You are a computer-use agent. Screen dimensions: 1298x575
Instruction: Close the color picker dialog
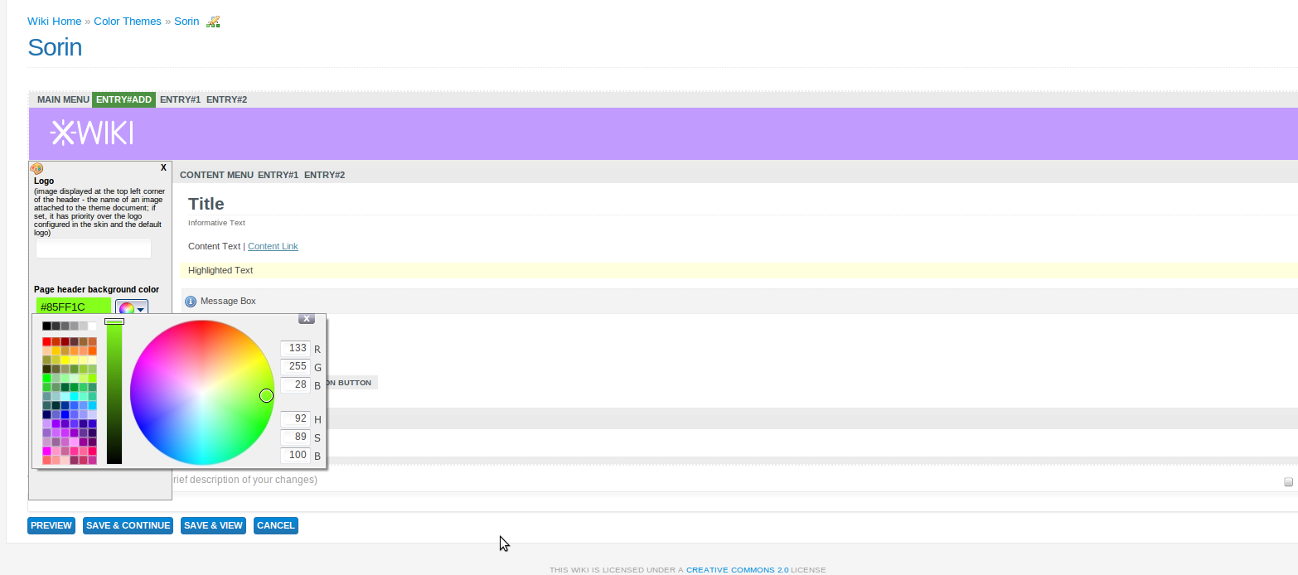click(x=307, y=318)
